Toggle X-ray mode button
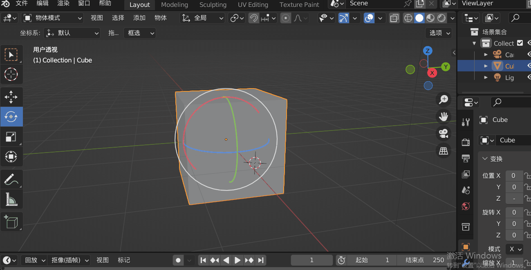Screen dimensions: 531x270 [394, 18]
